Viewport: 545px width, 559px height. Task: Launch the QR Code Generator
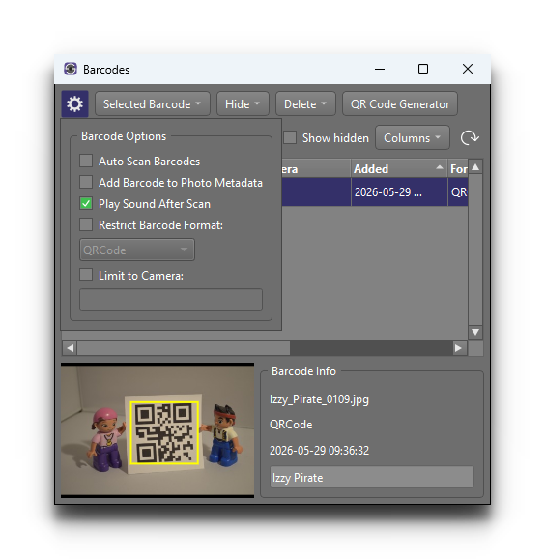click(x=400, y=104)
